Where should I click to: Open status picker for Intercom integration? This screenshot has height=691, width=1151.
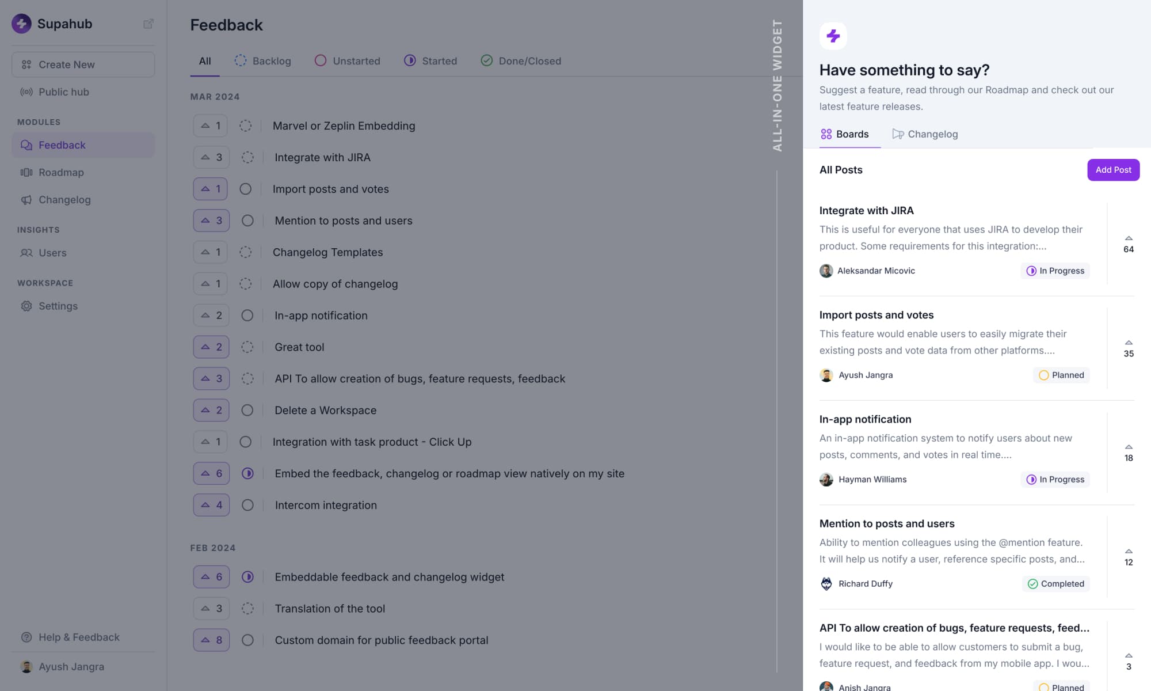pos(247,505)
